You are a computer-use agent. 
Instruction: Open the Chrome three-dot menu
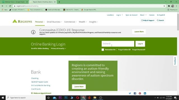click(x=176, y=6)
